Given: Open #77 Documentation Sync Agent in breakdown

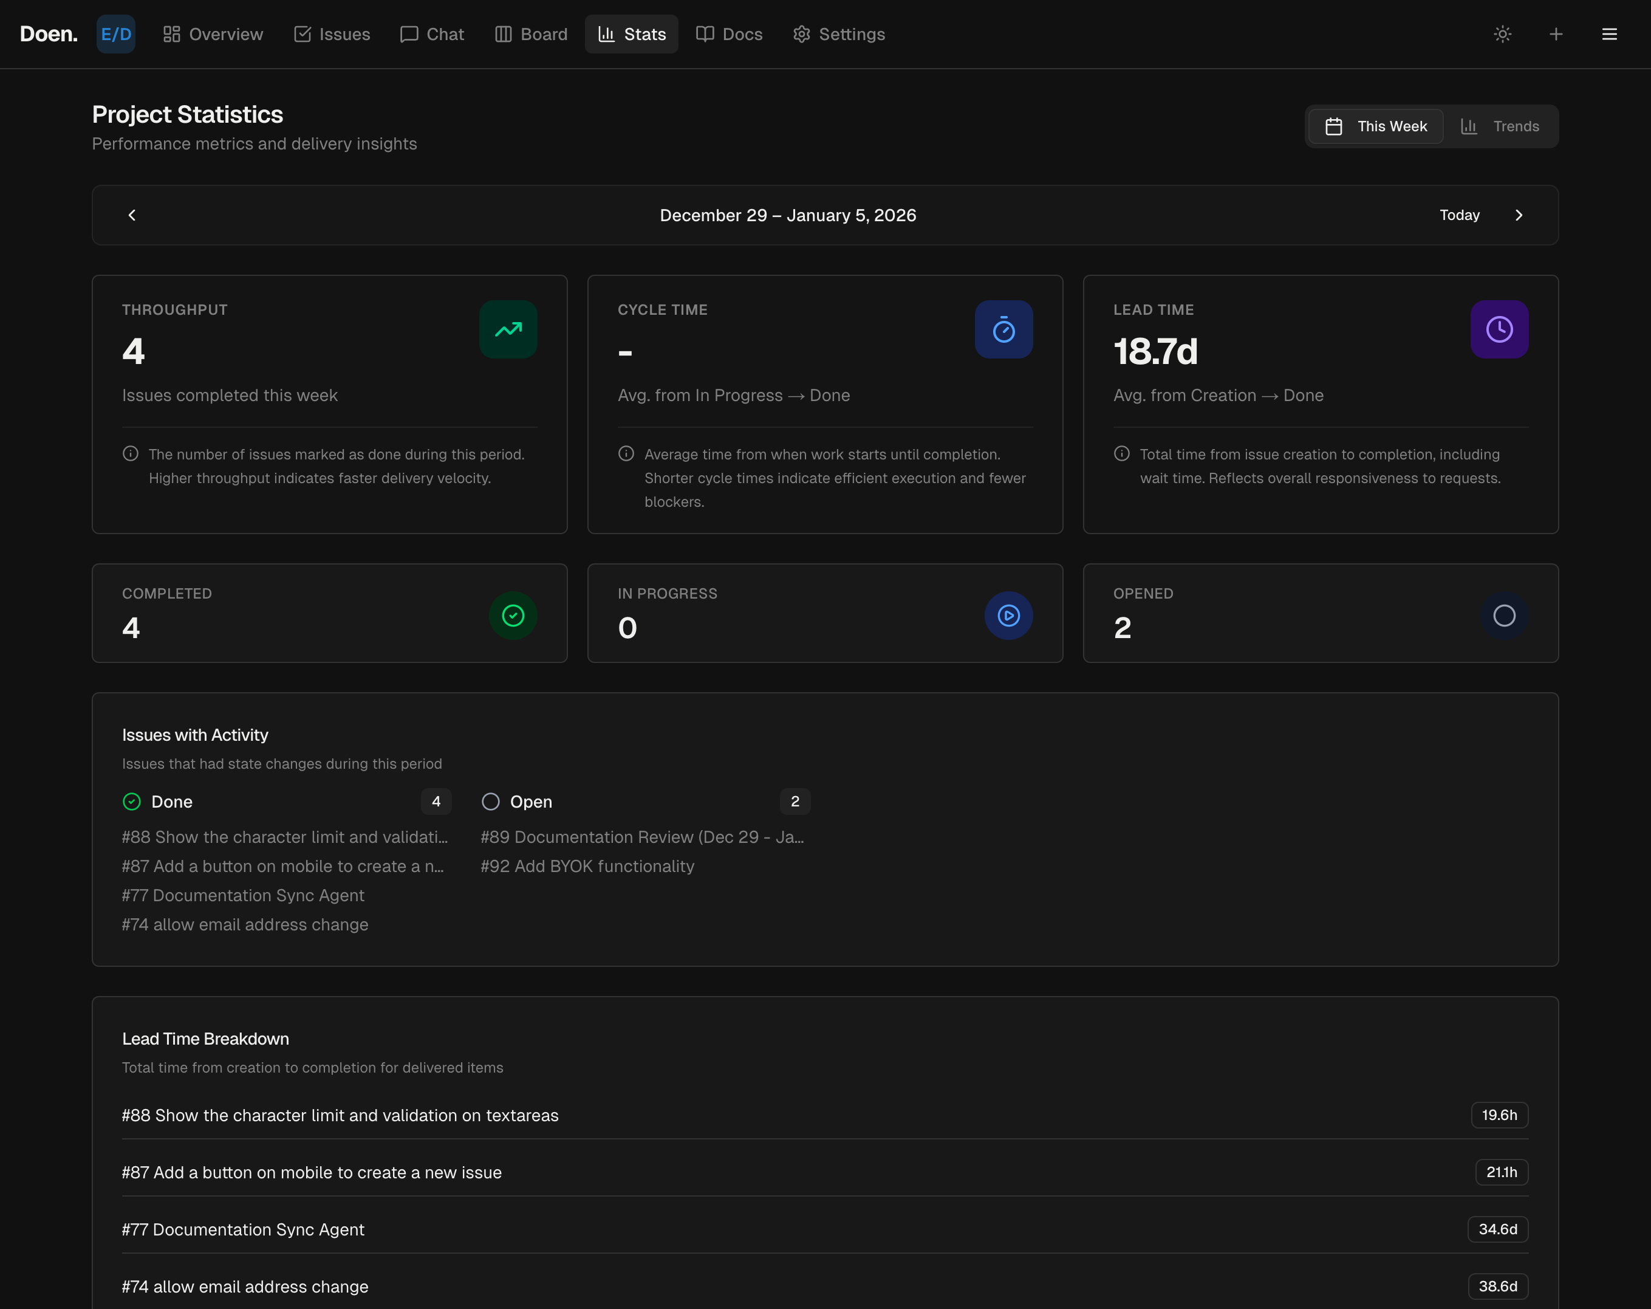Looking at the screenshot, I should point(243,1229).
